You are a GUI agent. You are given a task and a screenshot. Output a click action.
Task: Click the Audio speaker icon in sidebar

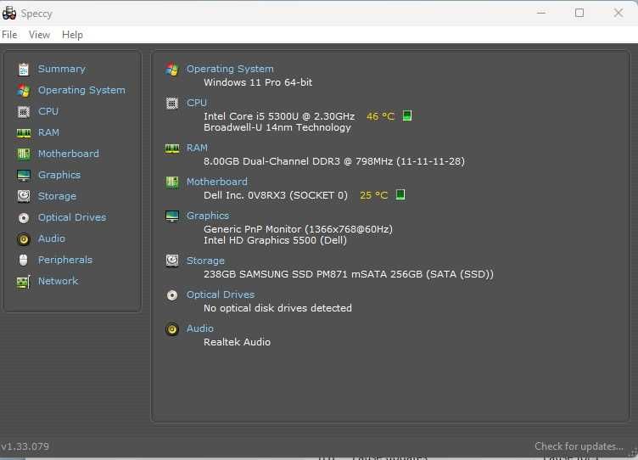pos(23,238)
